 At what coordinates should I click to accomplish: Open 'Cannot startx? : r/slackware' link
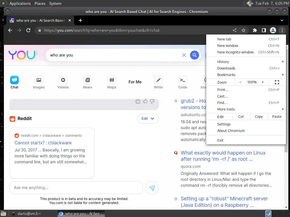point(43,143)
